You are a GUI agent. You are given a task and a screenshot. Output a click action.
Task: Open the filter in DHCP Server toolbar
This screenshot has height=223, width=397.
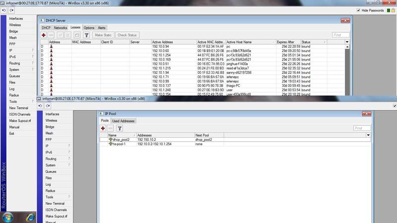(x=86, y=35)
